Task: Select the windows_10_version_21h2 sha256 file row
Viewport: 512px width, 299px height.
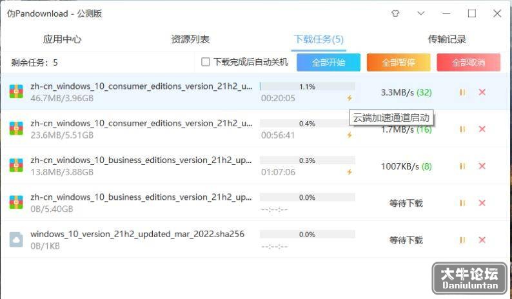Action: click(256, 240)
